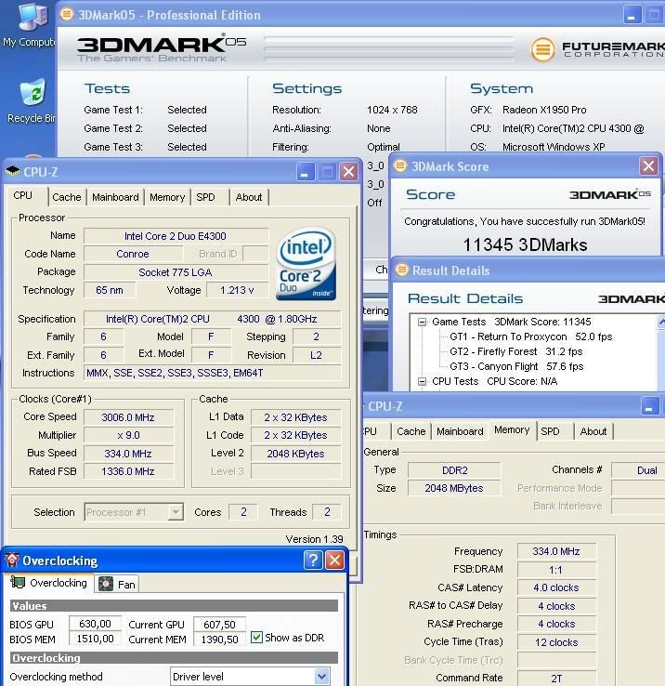Open Overclocking window help question button

(x=313, y=560)
